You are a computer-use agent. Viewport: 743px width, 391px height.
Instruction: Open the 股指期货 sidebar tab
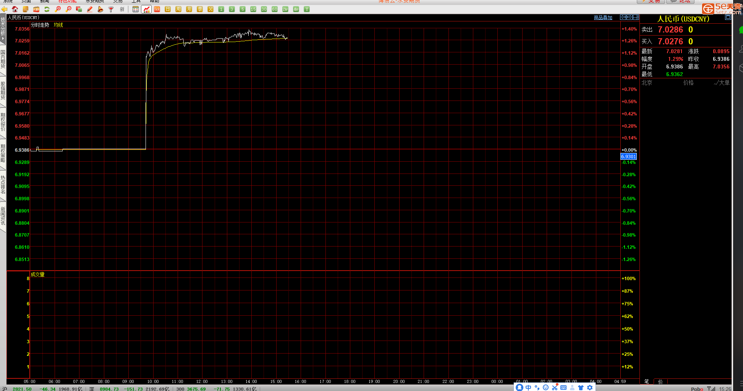(3, 91)
